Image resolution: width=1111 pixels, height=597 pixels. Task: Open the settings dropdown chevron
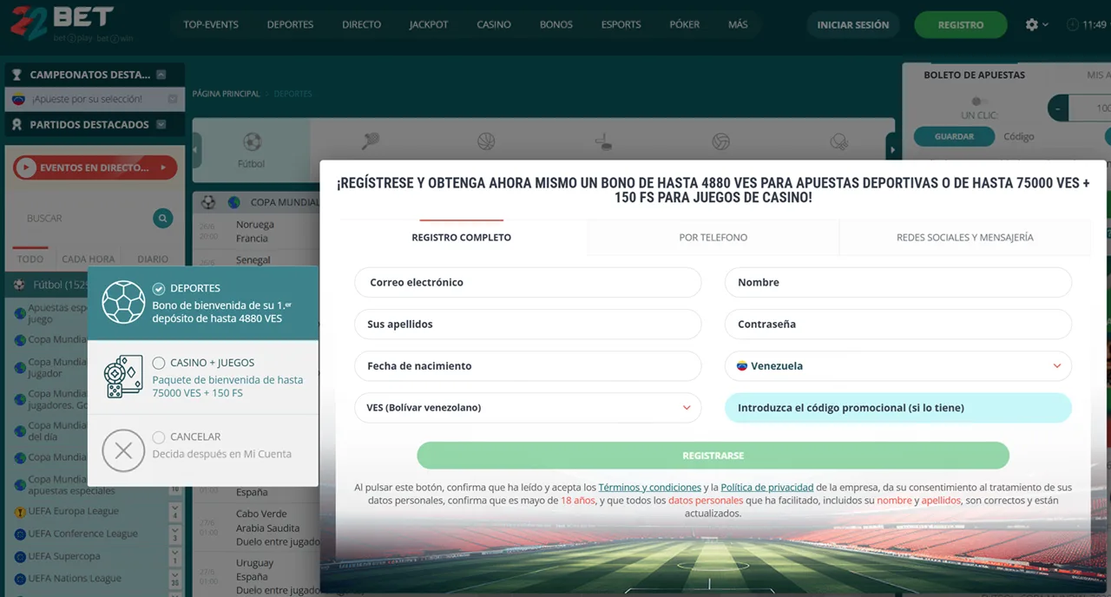pyautogui.click(x=1045, y=25)
